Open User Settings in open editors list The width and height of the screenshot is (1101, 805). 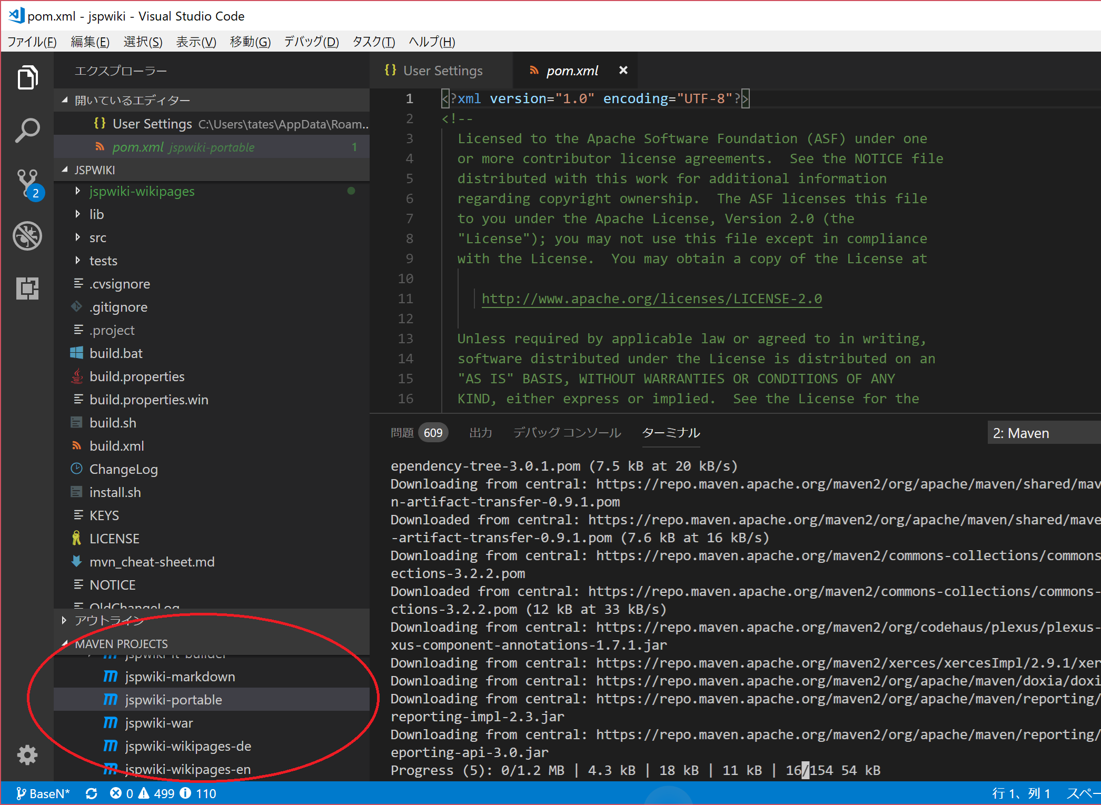click(212, 124)
